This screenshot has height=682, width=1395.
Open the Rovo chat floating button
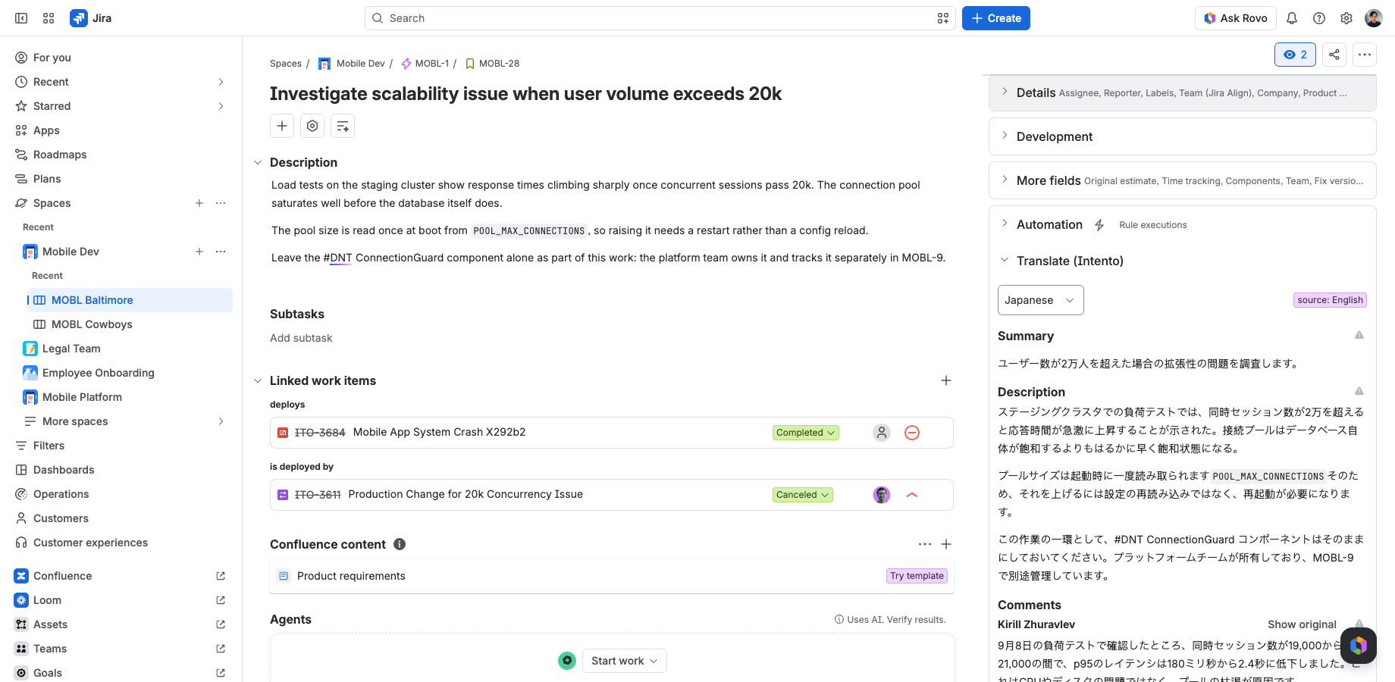(1359, 646)
